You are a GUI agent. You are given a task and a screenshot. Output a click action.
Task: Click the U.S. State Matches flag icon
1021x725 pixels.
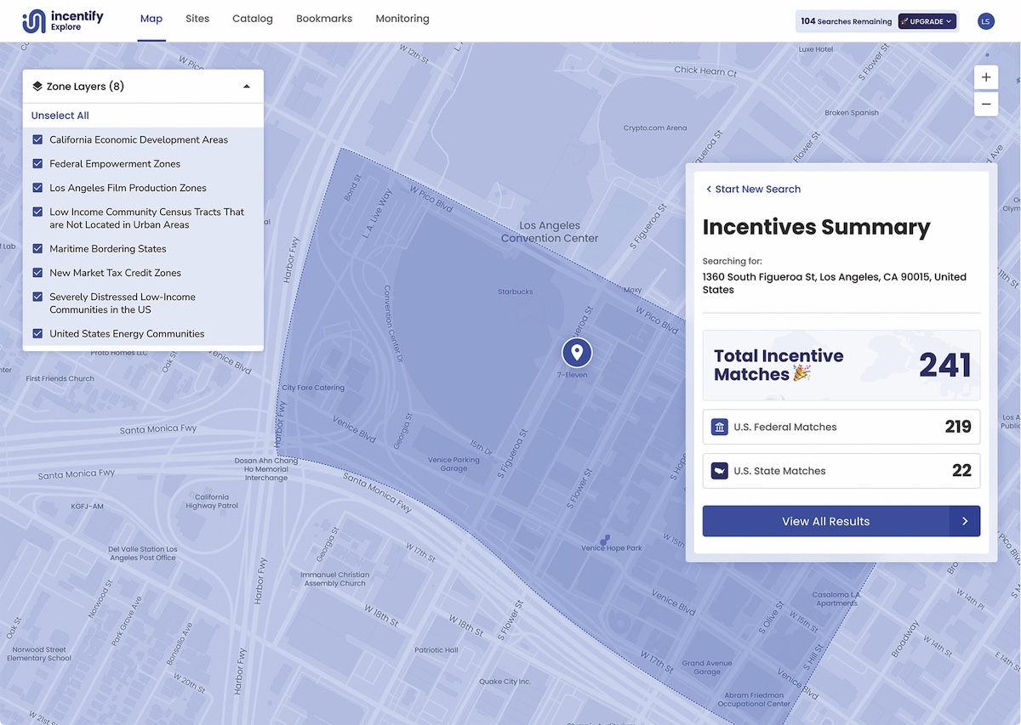(719, 471)
